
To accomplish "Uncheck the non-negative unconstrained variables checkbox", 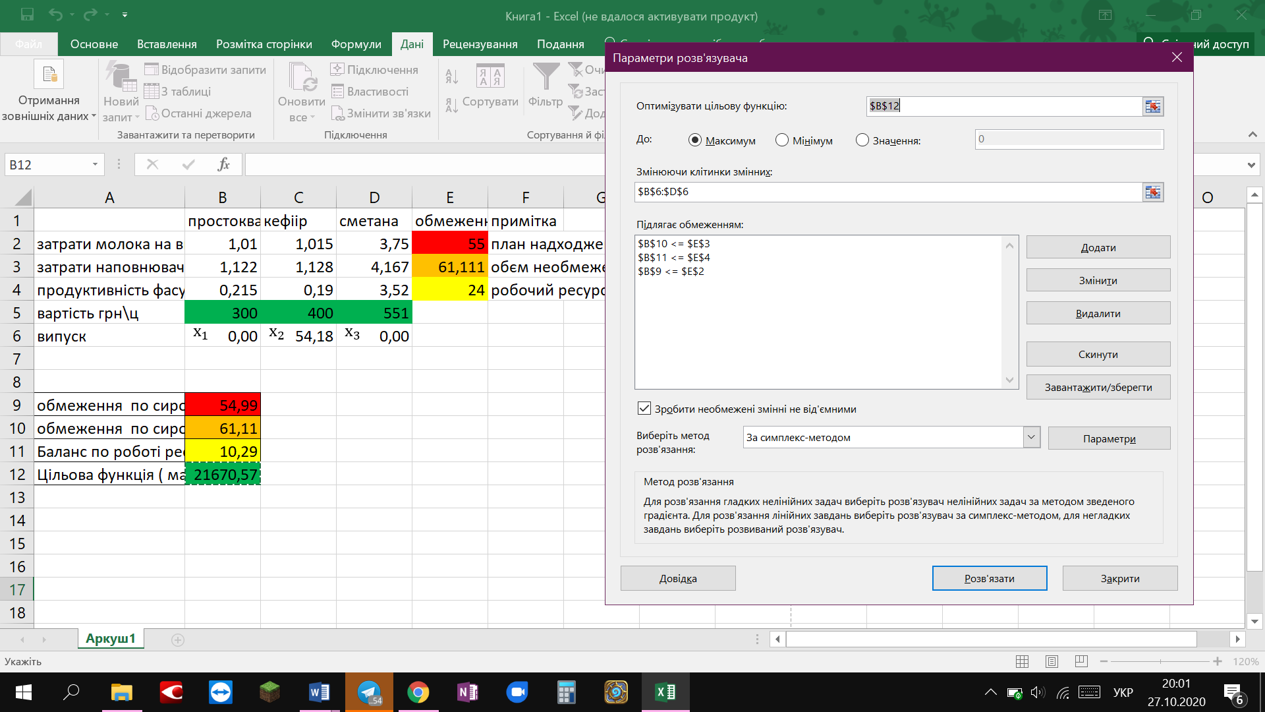I will (644, 408).
